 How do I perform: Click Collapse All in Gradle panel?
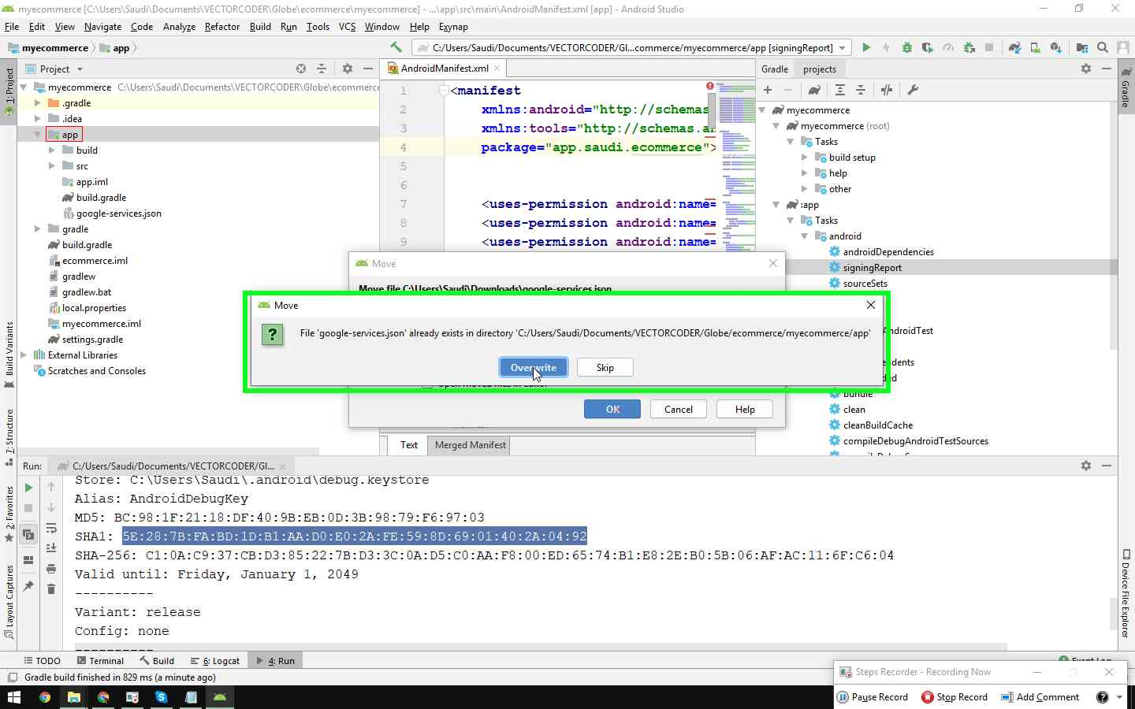tap(861, 90)
